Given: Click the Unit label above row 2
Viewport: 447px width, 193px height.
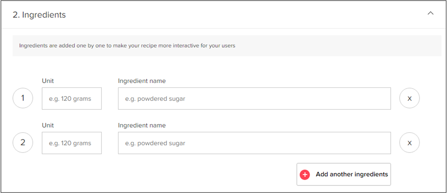Looking at the screenshot, I should pyautogui.click(x=47, y=126).
